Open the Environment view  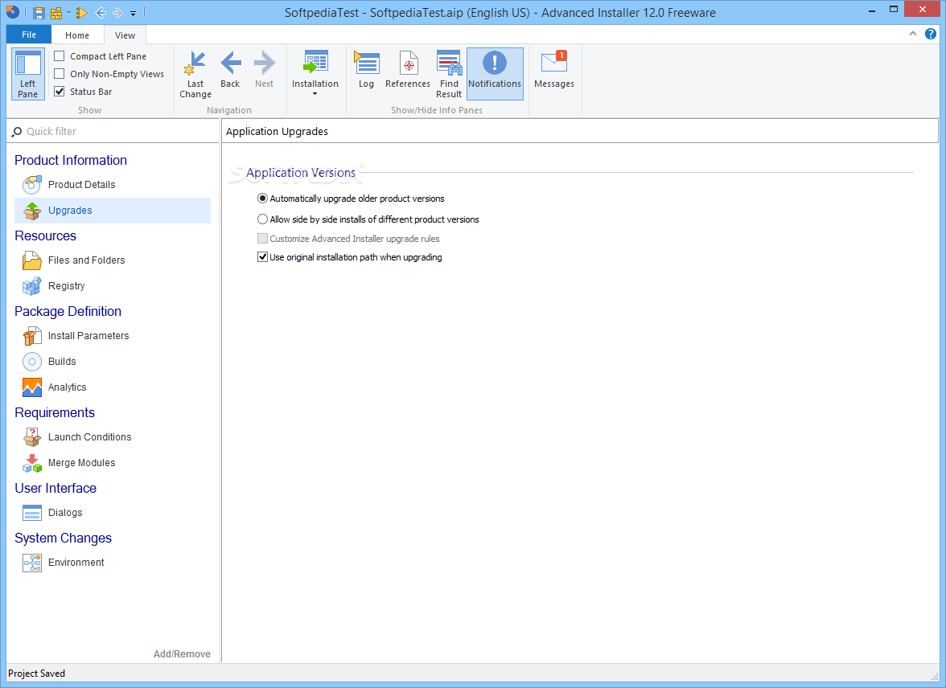113,563
